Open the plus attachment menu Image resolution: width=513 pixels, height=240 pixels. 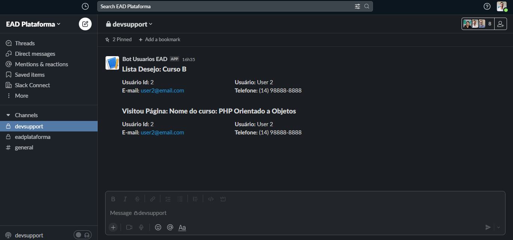tap(113, 227)
